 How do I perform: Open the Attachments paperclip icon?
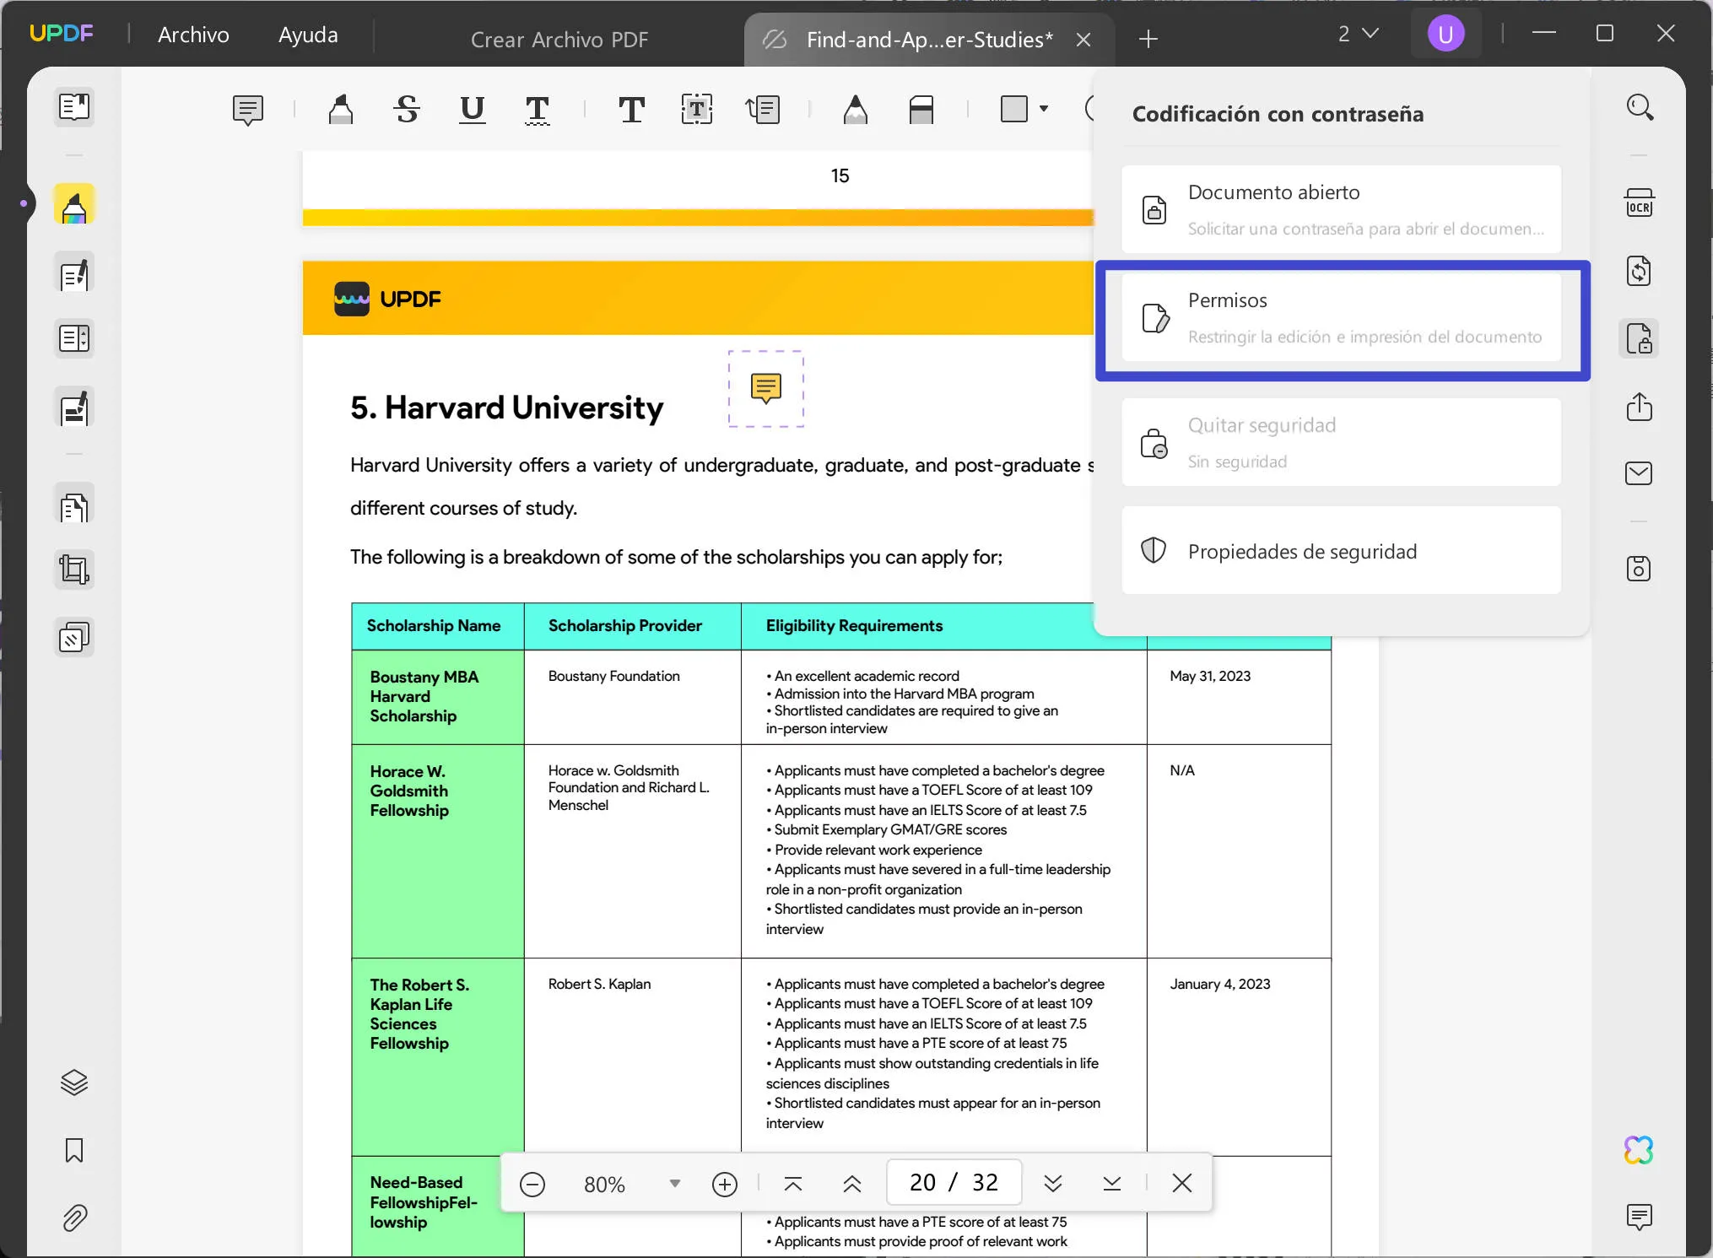[74, 1218]
